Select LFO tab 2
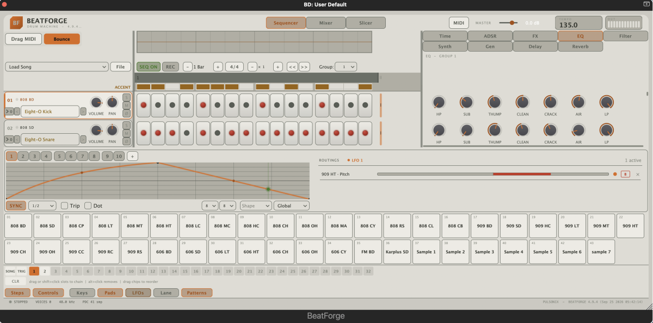The width and height of the screenshot is (653, 323). tap(23, 156)
